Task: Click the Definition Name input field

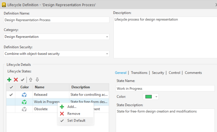Action: pos(56,20)
